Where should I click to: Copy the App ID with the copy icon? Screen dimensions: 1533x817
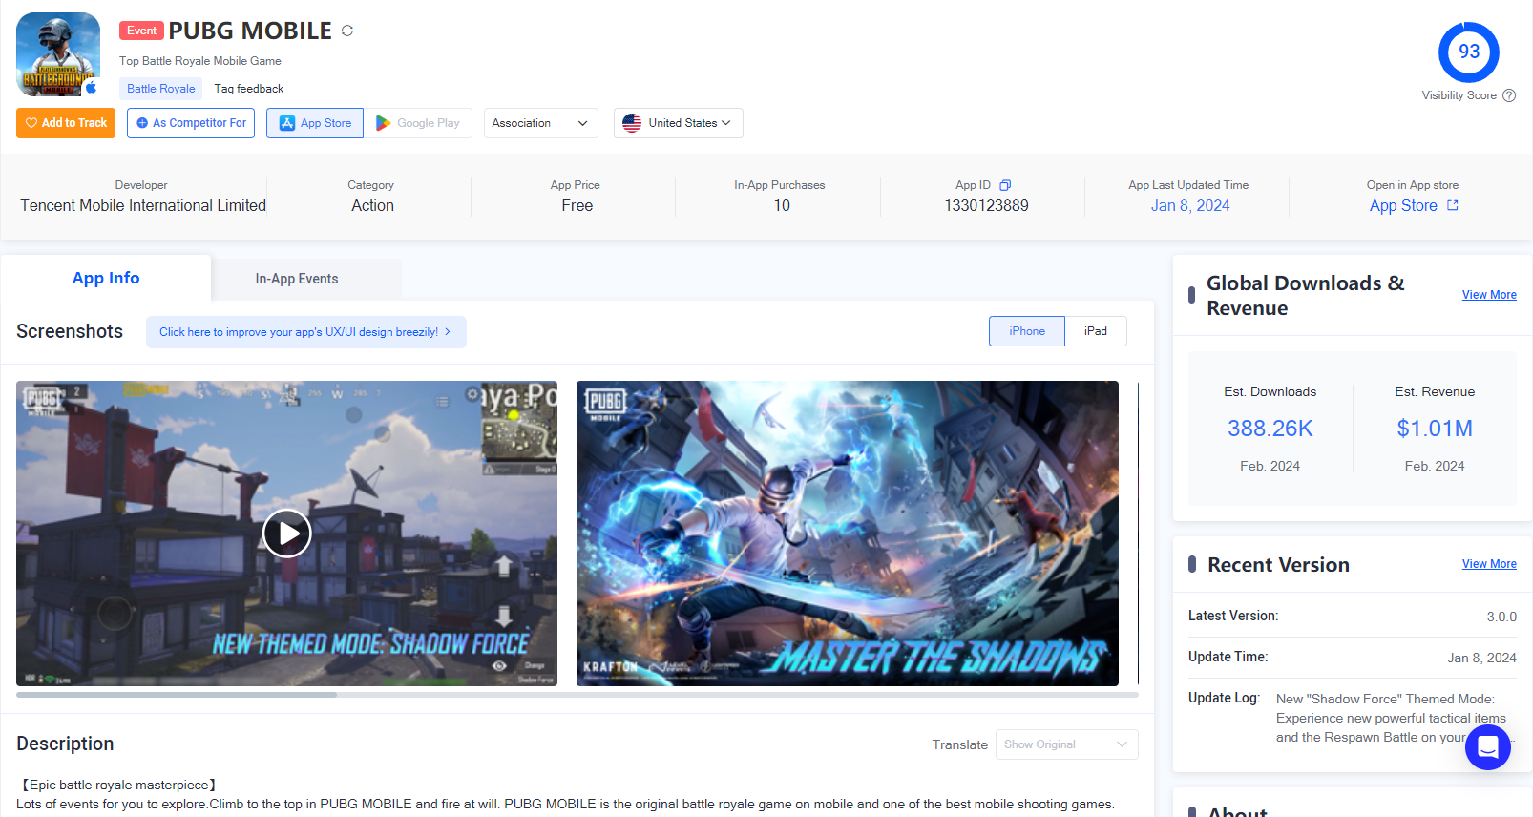[x=1005, y=185]
